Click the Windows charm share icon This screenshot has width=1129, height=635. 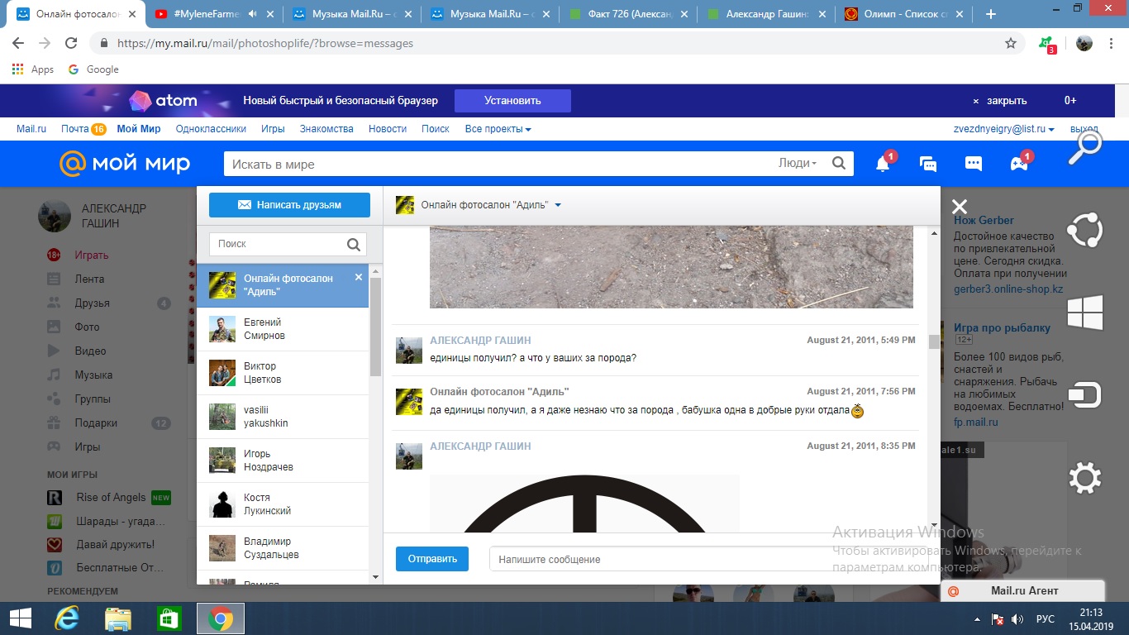point(1085,231)
